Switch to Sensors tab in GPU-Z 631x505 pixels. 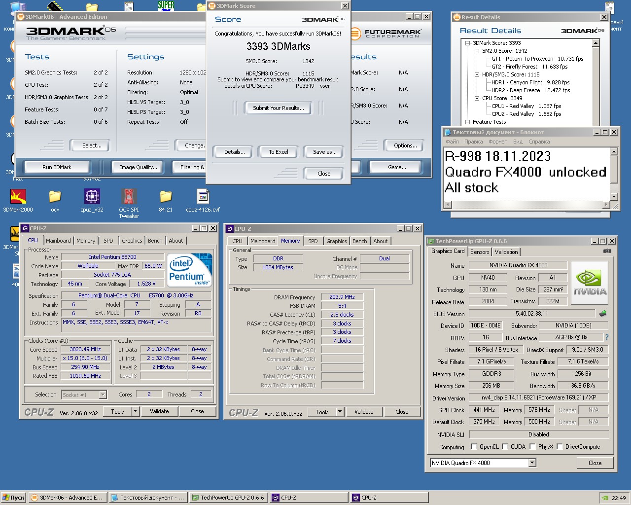point(480,252)
